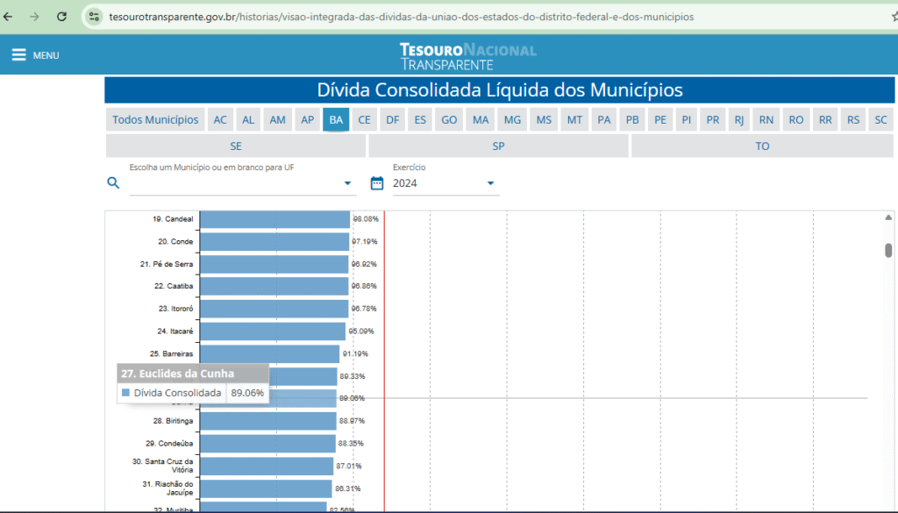Select the Todos Municípios tab
The height and width of the screenshot is (513, 898).
tap(155, 120)
